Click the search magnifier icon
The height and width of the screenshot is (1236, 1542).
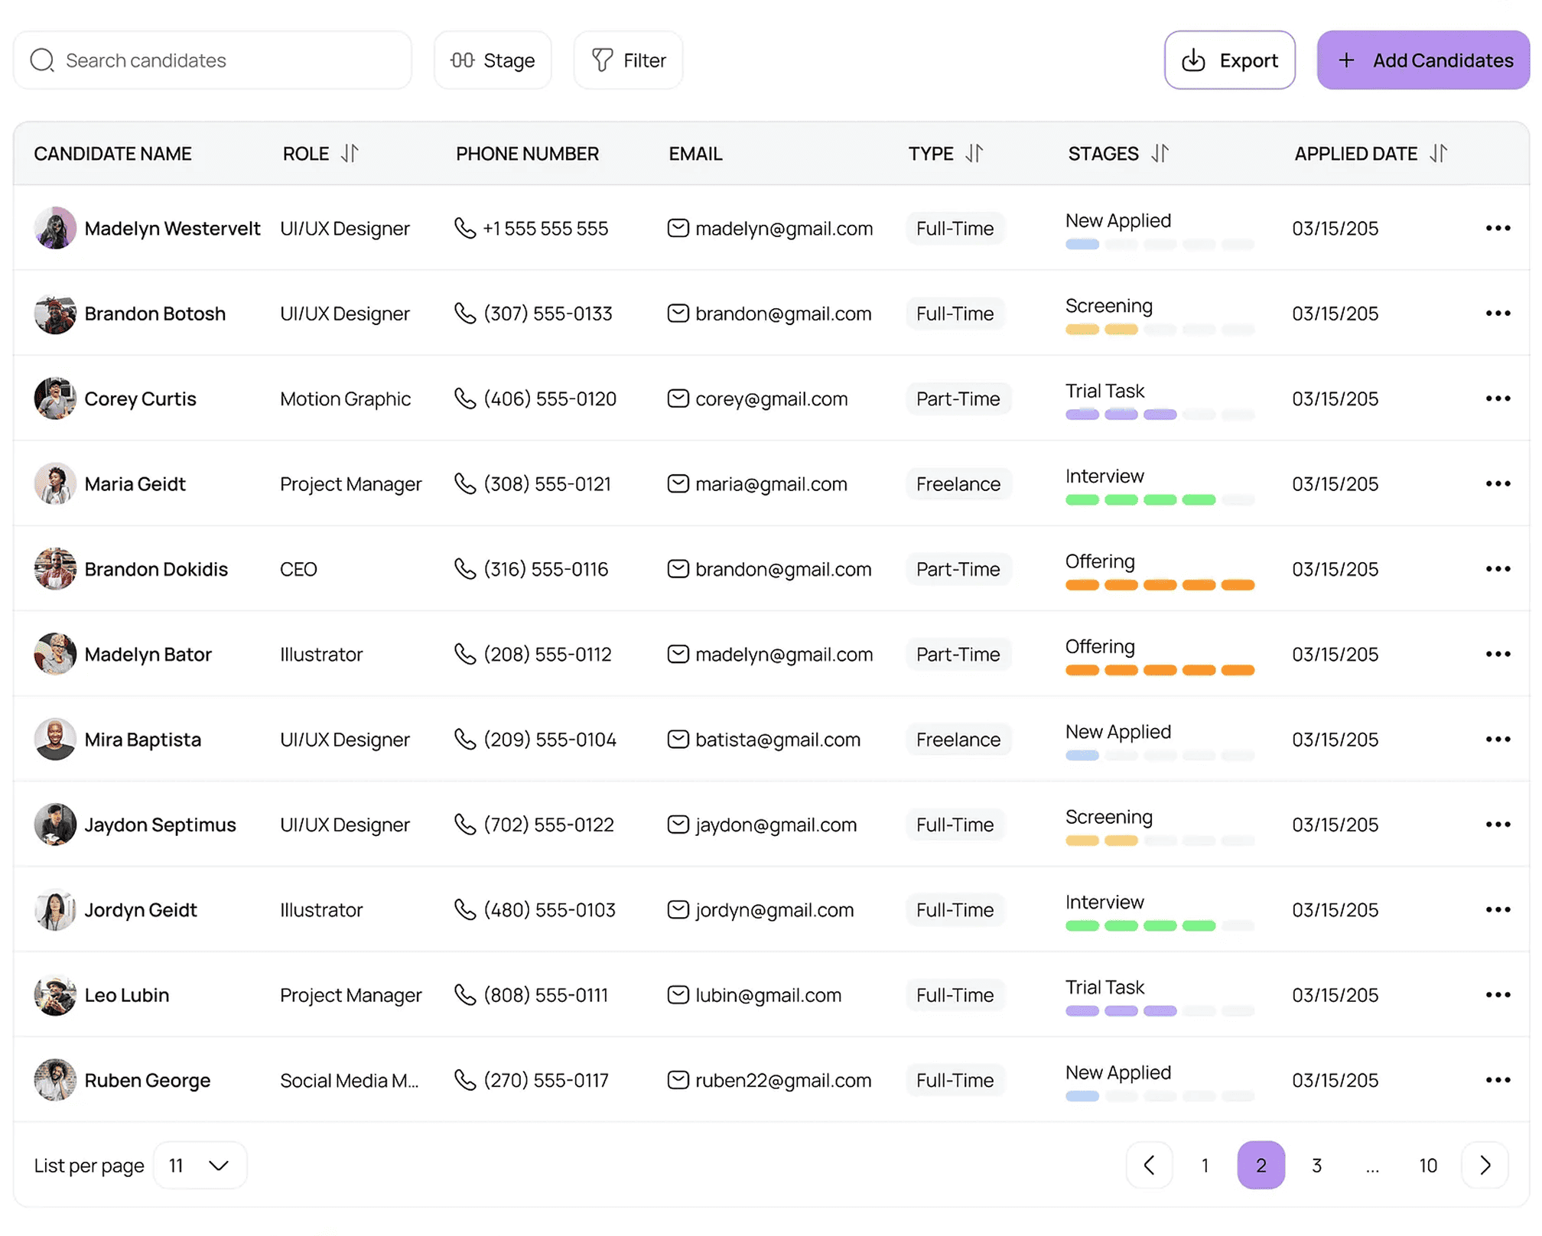pos(42,60)
